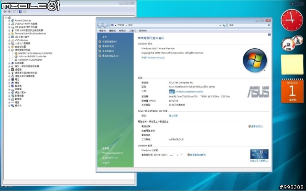Open the Windows Experience Index link
The width and height of the screenshot is (306, 191).
click(x=189, y=92)
